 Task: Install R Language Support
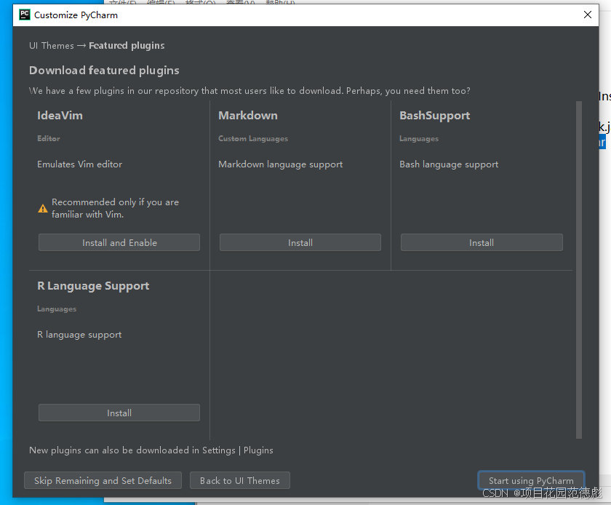[x=119, y=413]
